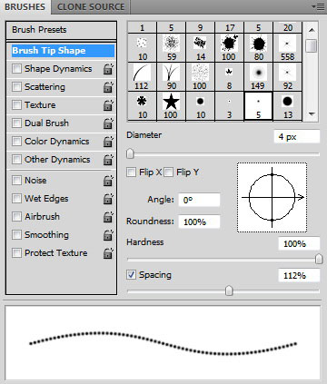Select the grass brush tip sized 90
Viewport: 327px width, 384px height.
point(171,77)
